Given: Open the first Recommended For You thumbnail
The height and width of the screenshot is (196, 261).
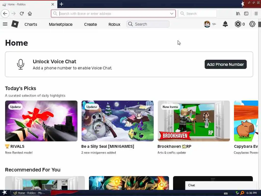Looking at the screenshot, I should 45,183.
